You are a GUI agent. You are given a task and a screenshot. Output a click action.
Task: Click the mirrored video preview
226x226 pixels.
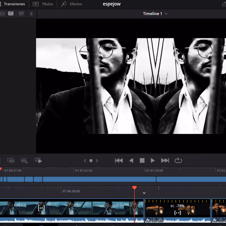pos(131,86)
